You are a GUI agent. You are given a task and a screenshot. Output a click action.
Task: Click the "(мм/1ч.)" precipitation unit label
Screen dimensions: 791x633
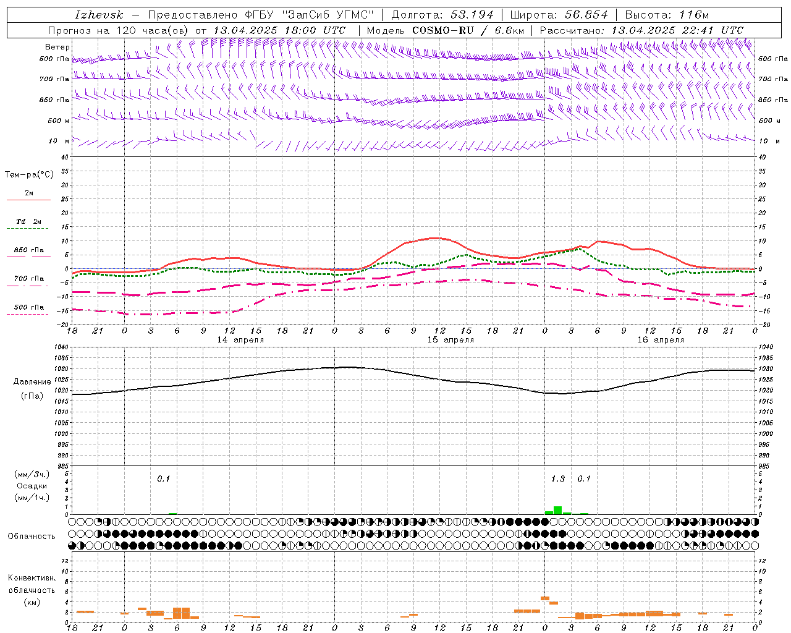pyautogui.click(x=32, y=498)
